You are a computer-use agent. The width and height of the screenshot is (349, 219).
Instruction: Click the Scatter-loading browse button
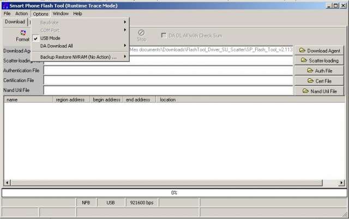tap(319, 60)
